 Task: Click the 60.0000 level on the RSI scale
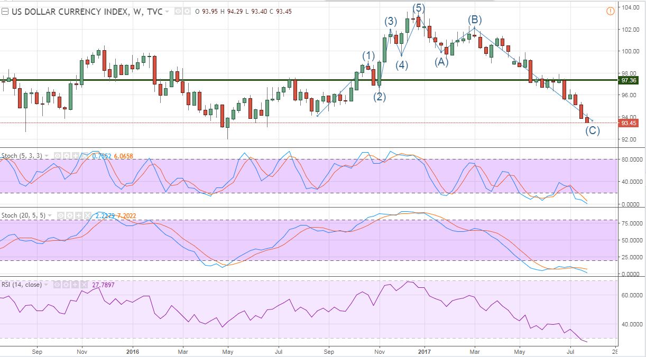click(x=632, y=296)
